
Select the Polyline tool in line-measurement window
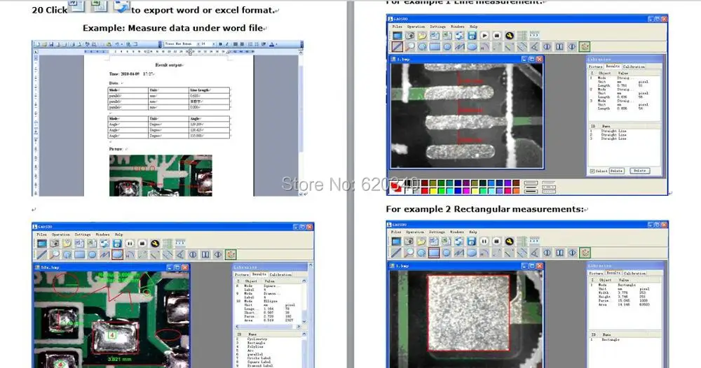click(x=460, y=46)
